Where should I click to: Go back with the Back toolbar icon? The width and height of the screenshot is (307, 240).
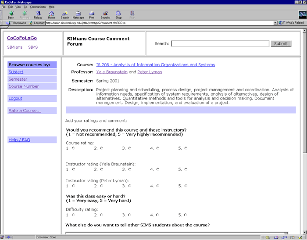(x=11, y=14)
